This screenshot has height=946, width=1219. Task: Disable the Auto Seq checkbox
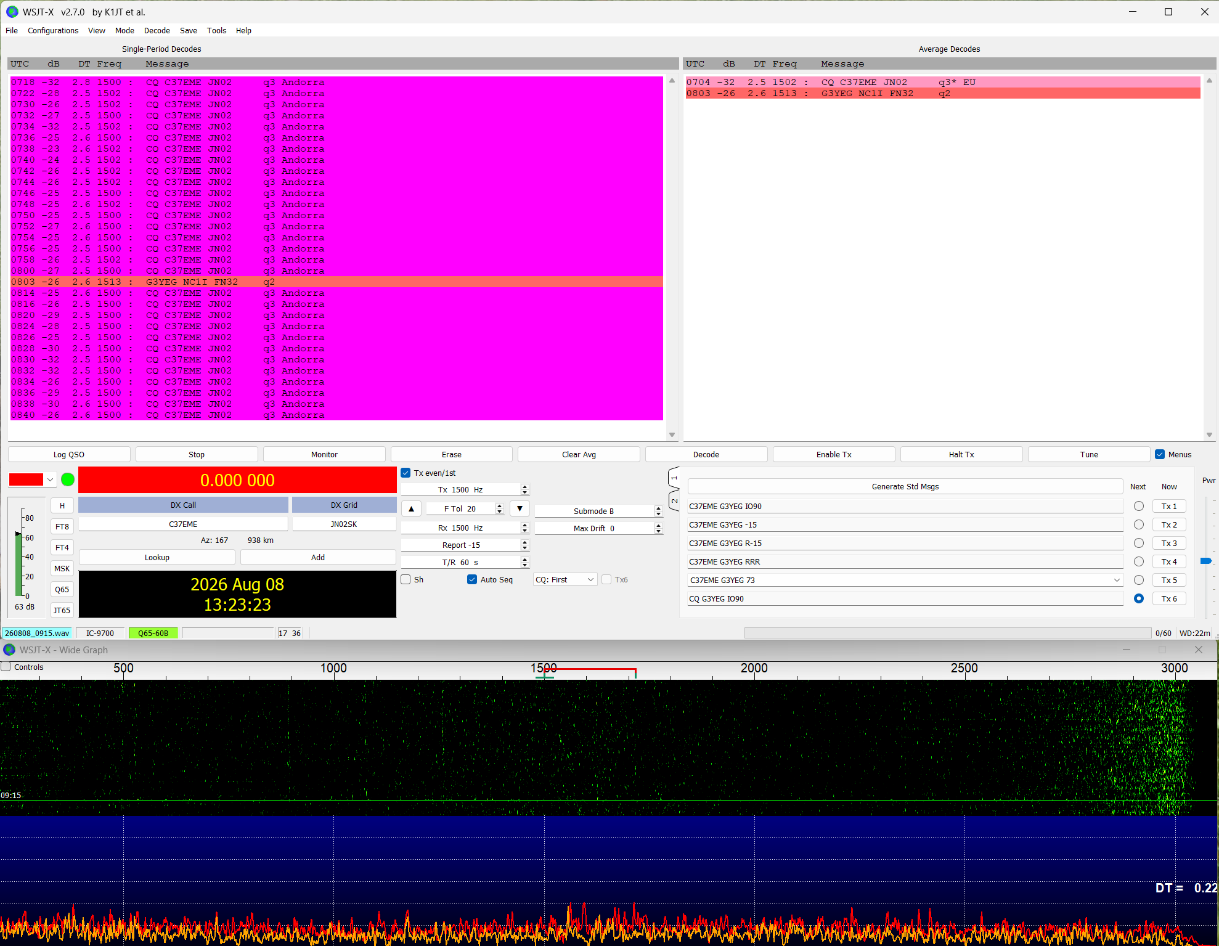tap(472, 580)
